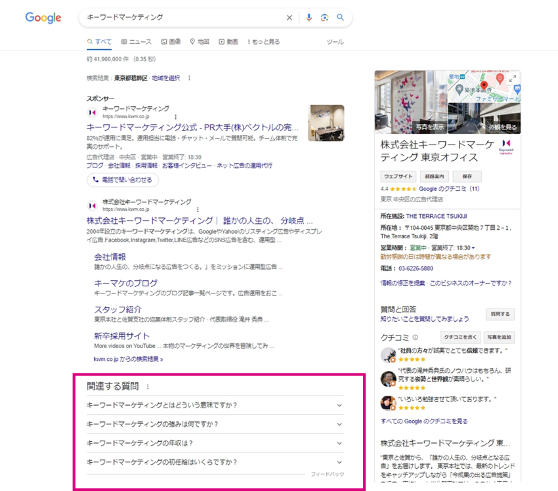558x491 pixels.
Task: Open the ツール options
Action: pos(335,41)
